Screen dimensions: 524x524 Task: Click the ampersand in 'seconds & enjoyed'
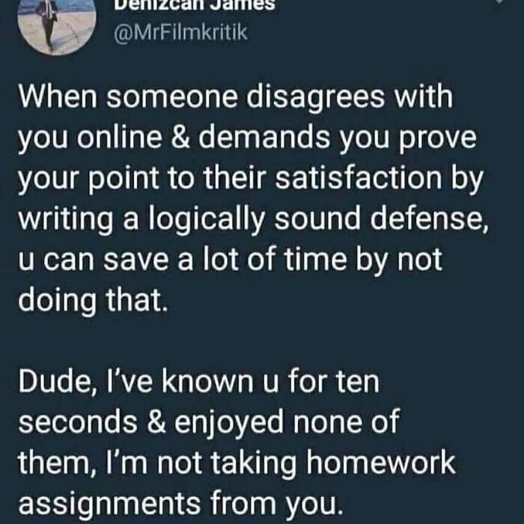point(156,421)
